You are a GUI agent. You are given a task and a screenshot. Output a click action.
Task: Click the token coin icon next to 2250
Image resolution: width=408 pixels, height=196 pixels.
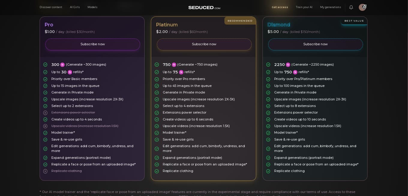pyautogui.click(x=288, y=65)
